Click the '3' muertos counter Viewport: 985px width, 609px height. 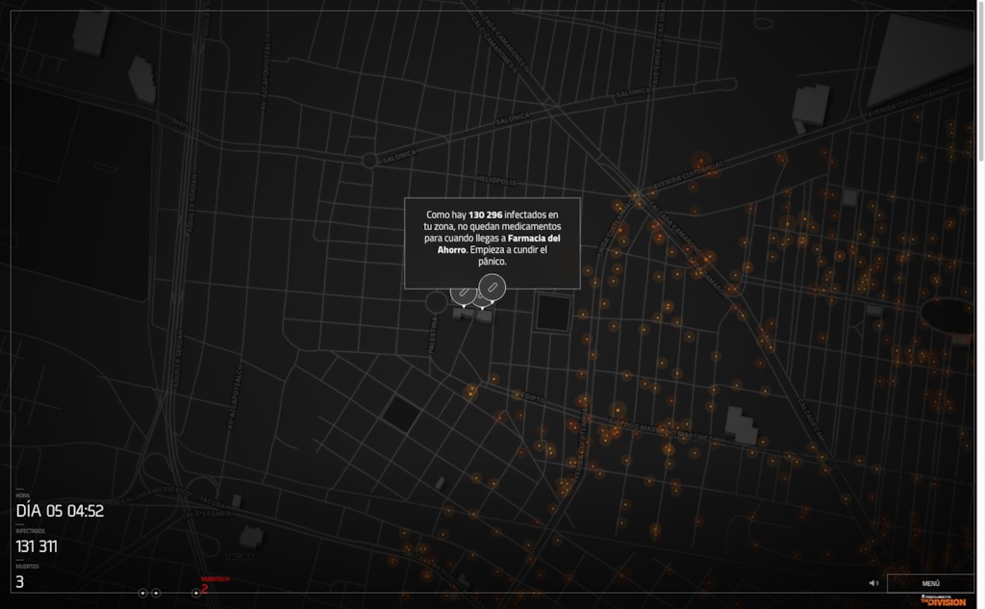19,582
